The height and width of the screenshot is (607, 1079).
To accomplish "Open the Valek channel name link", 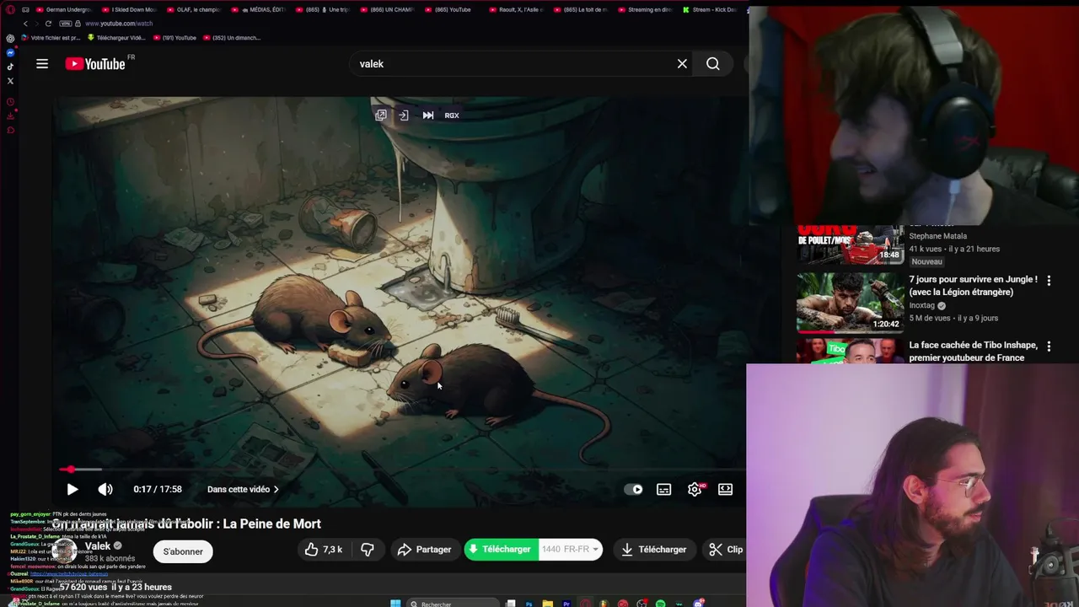I will tap(98, 546).
